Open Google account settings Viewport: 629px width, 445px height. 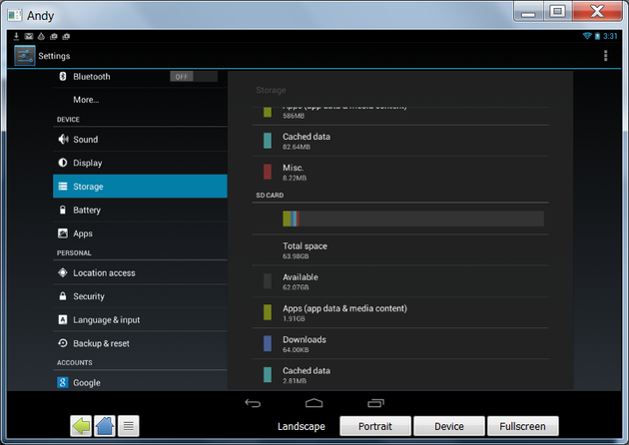click(140, 382)
